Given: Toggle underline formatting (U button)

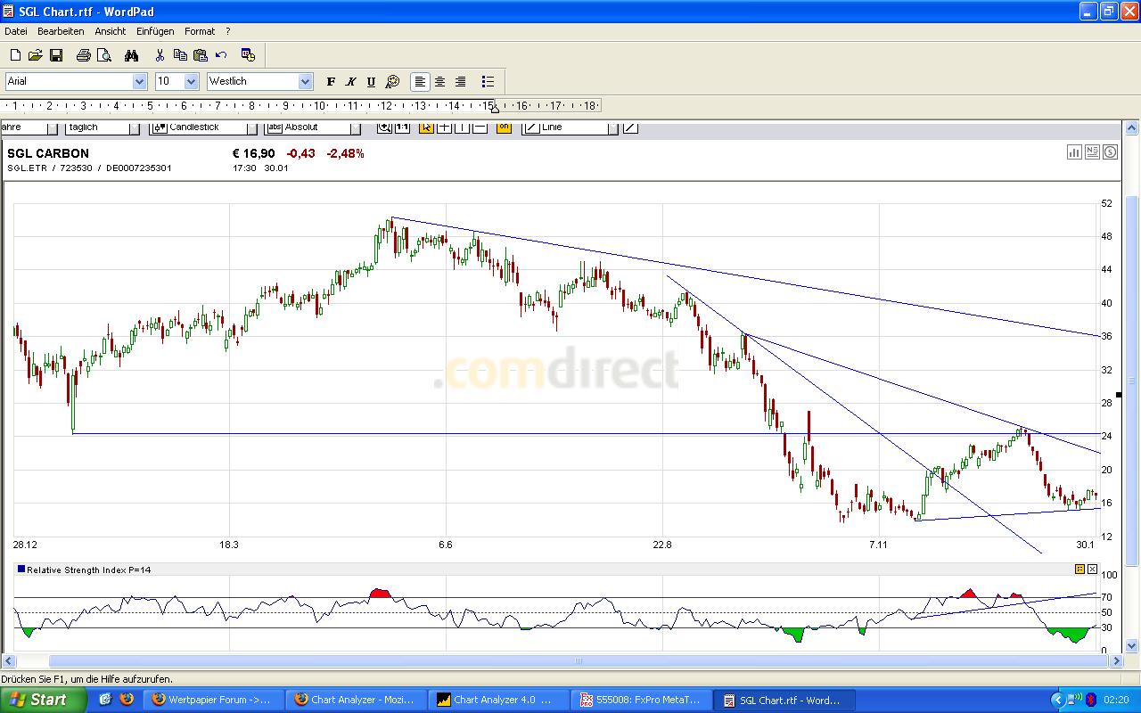Looking at the screenshot, I should (x=372, y=82).
